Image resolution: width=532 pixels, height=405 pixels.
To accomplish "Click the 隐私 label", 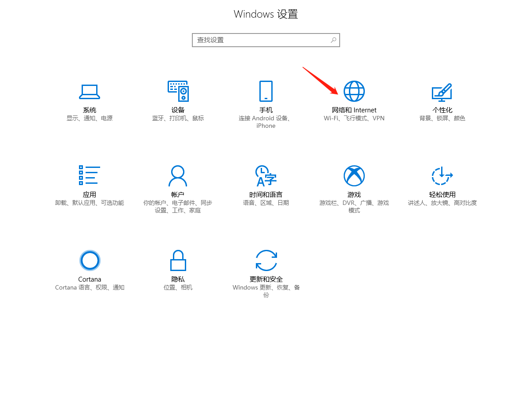I will [178, 279].
